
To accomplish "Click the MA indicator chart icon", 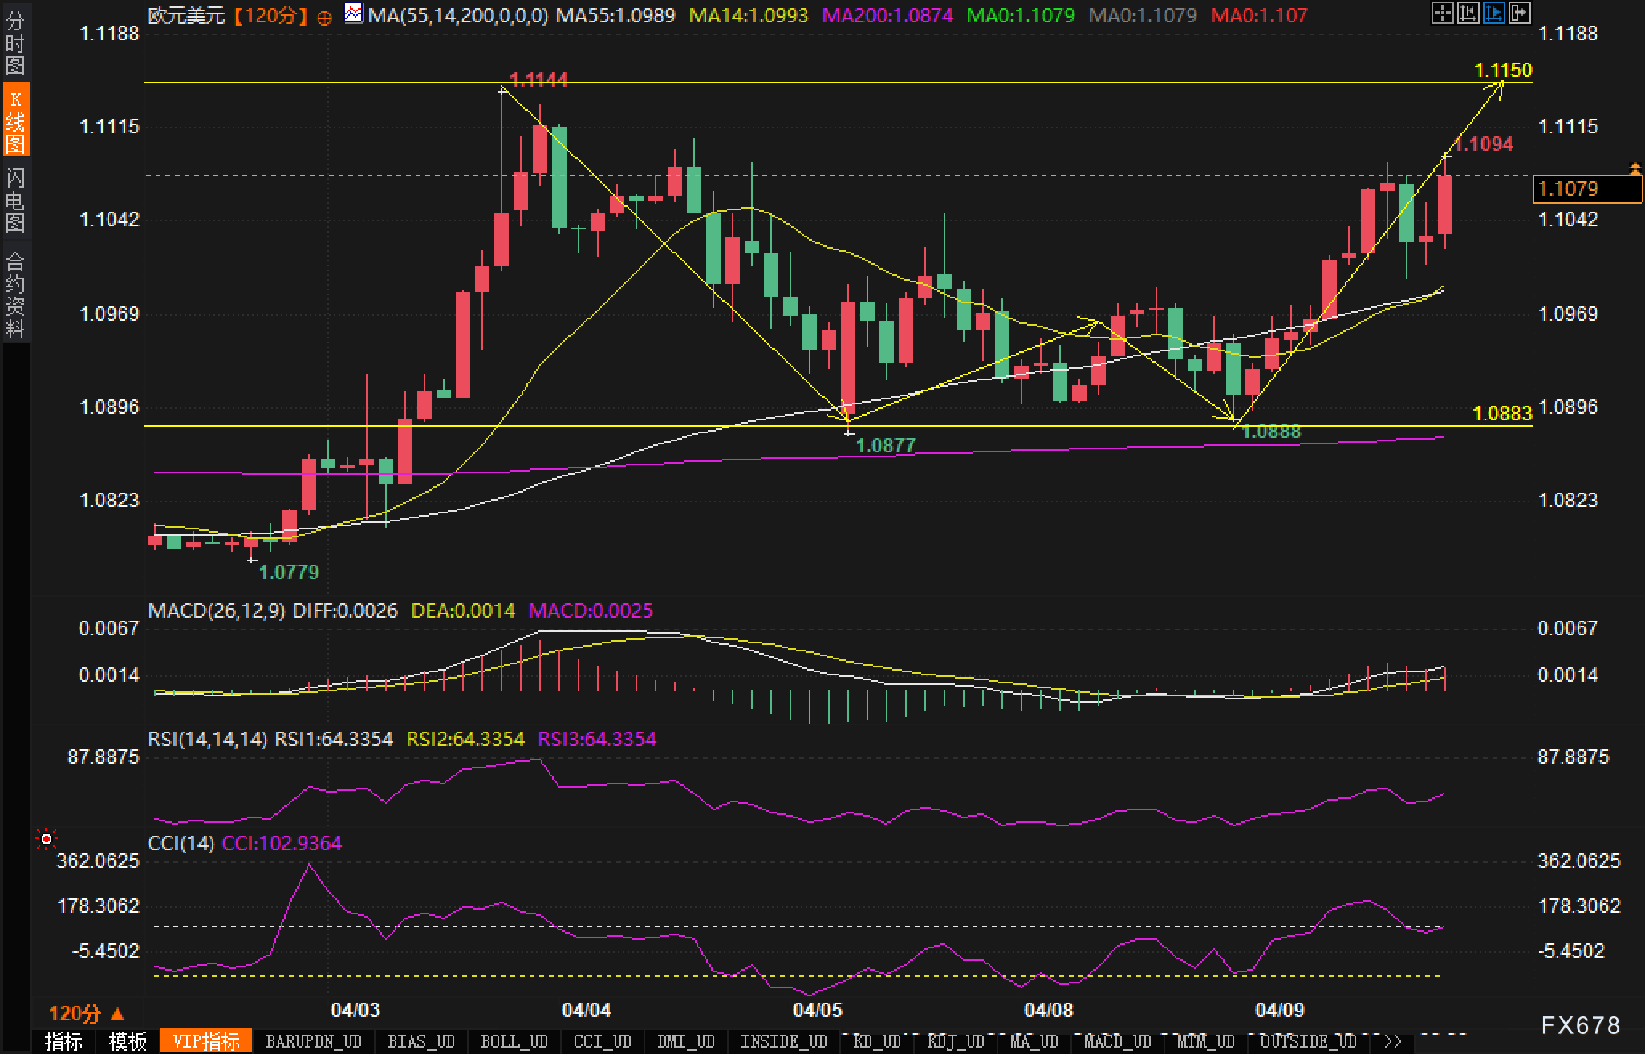I will click(353, 14).
